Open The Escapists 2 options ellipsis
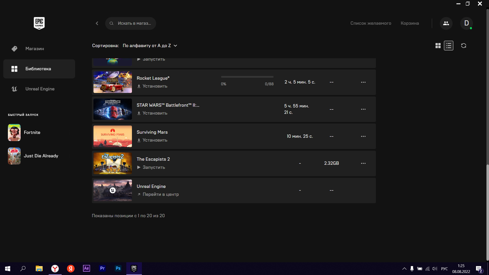Viewport: 489px width, 275px height. 363,163
